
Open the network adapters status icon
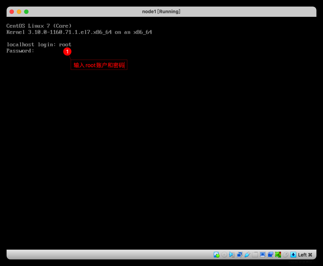[240, 255]
